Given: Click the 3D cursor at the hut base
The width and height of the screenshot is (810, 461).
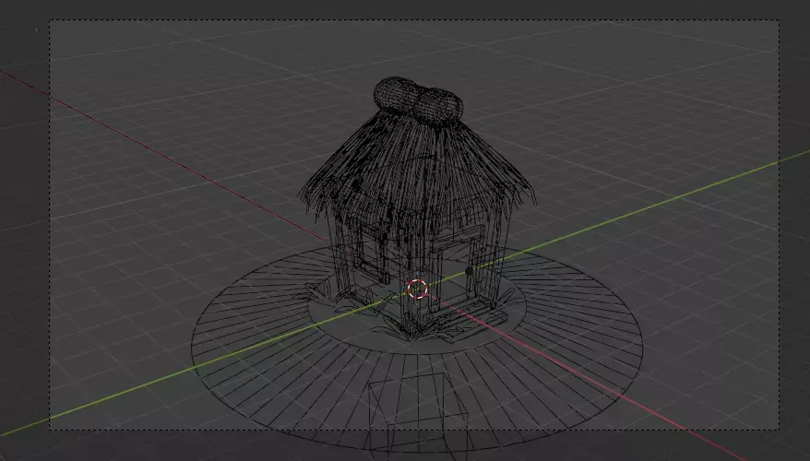Looking at the screenshot, I should (x=417, y=290).
